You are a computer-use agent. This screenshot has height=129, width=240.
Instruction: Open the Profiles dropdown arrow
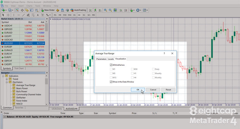(13, 10)
